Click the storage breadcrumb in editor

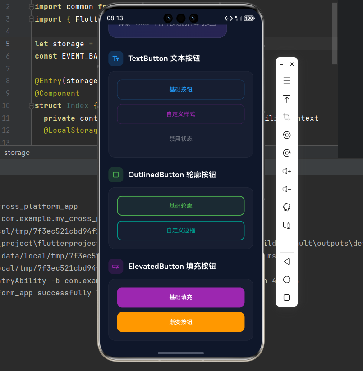[17, 153]
